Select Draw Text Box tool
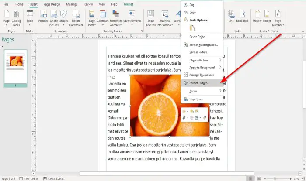 [151, 18]
